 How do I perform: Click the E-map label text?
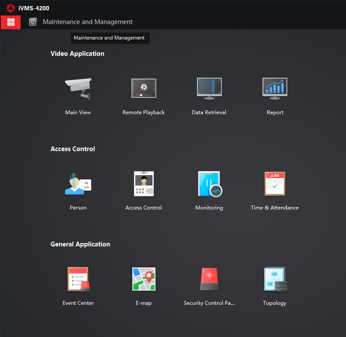click(143, 303)
